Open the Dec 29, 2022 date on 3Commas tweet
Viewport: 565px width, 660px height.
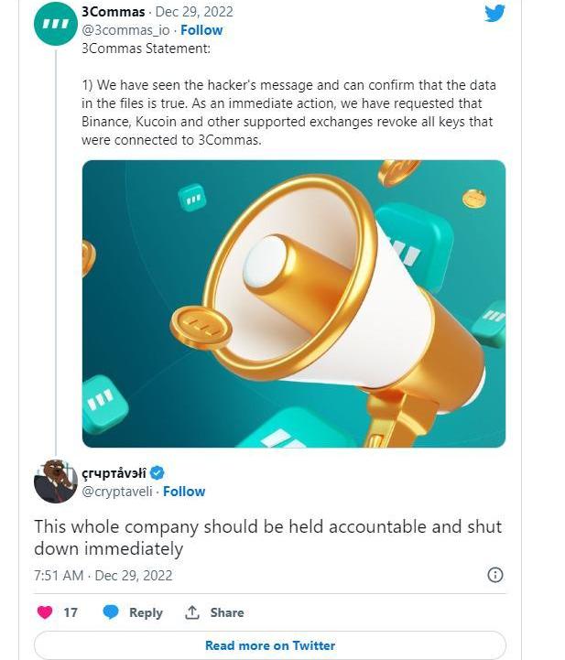click(194, 12)
